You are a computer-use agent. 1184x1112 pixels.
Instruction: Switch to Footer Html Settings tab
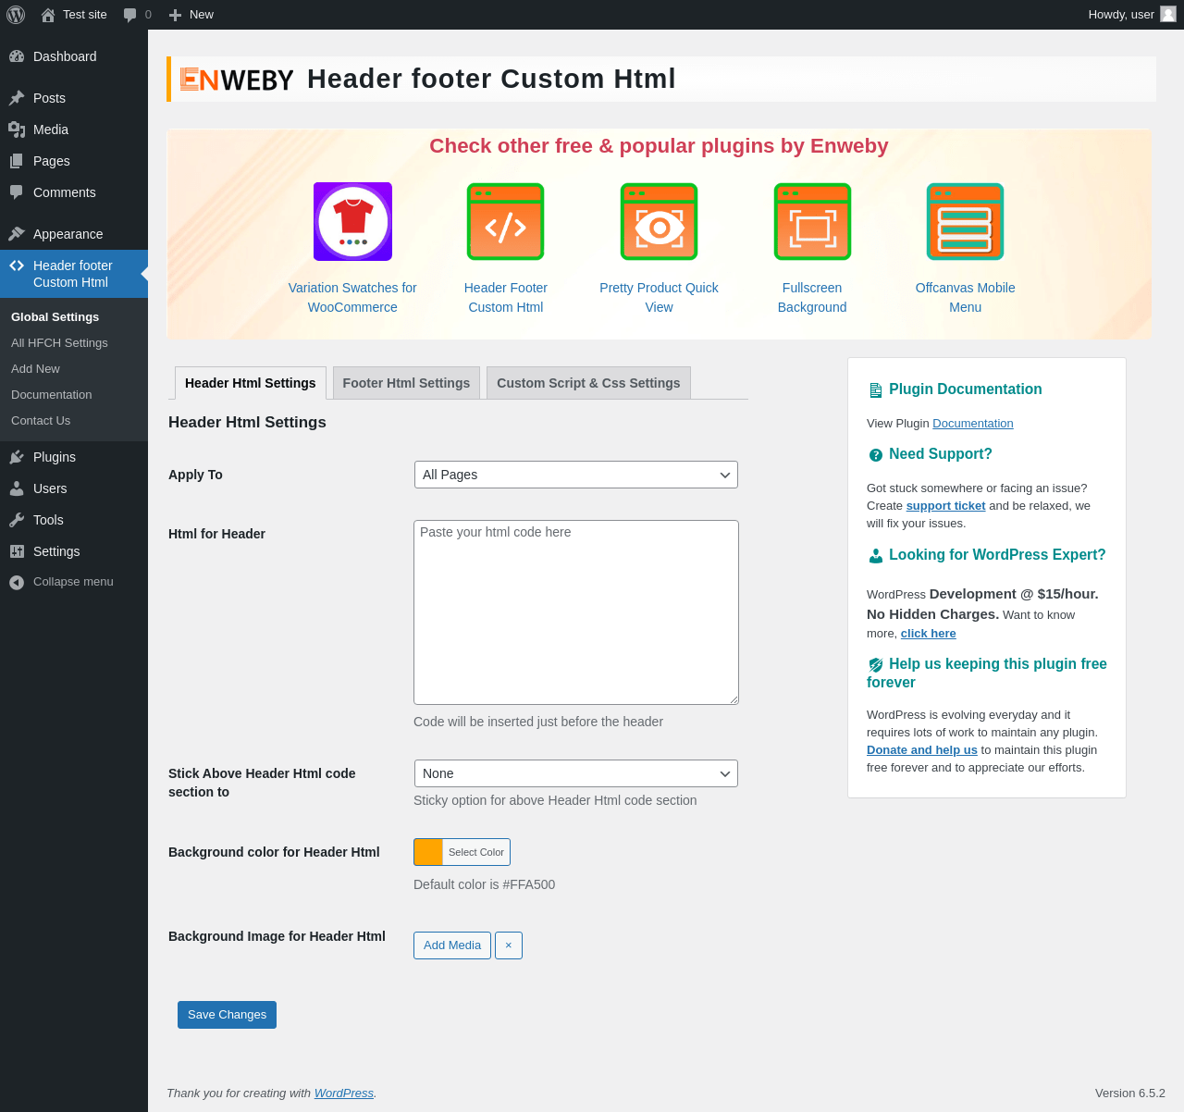(x=406, y=383)
